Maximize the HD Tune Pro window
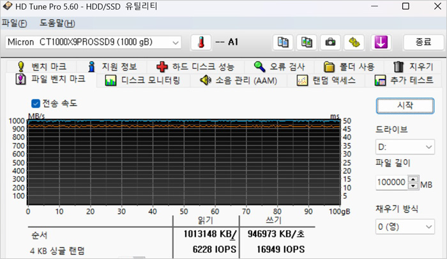Screen dimensions: 447x259 tap(405, 6)
